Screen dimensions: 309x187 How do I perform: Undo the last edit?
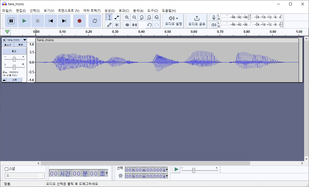click(x=149, y=25)
